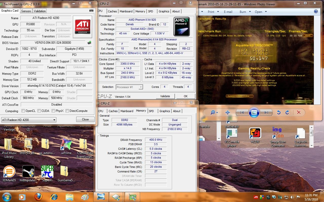Click the ATI Radeon Graphics logo
The width and height of the screenshot is (324, 202).
(x=83, y=27)
